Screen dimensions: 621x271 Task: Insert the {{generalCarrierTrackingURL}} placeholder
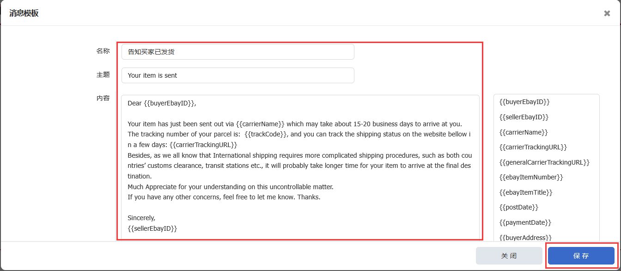pyautogui.click(x=544, y=162)
